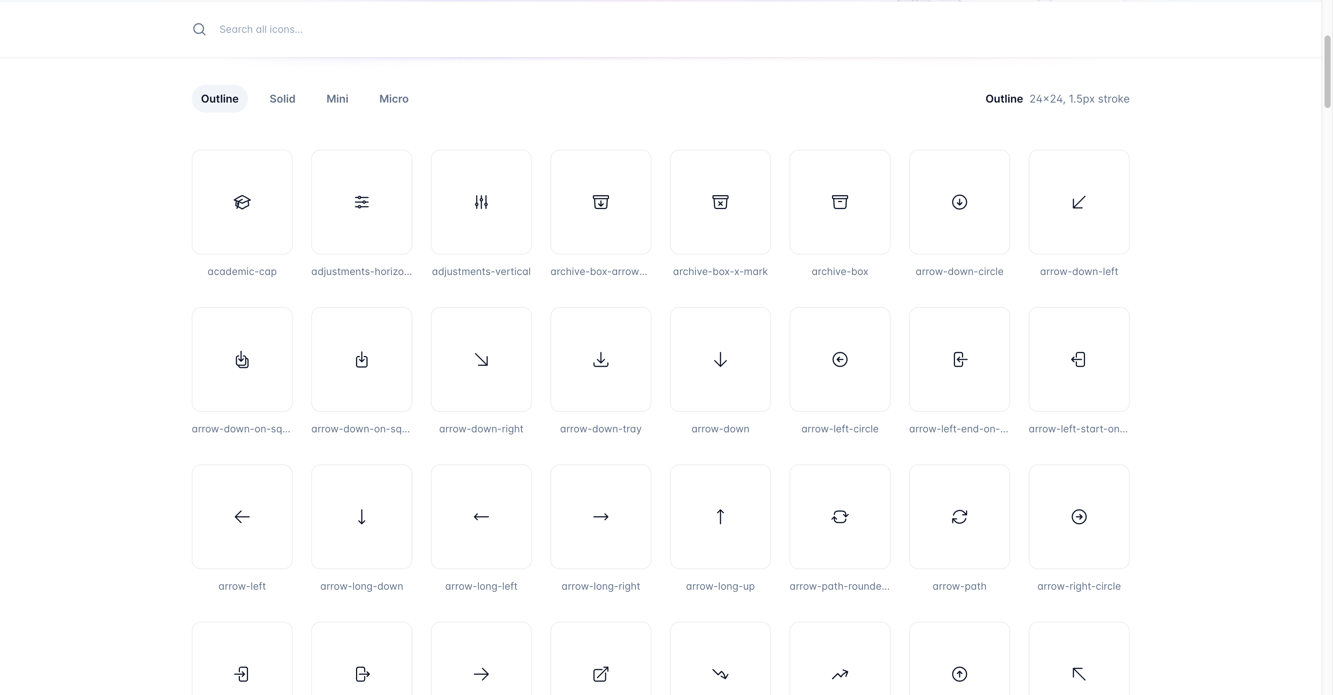This screenshot has width=1333, height=695.
Task: Pick the arrow-long-left icon
Action: [481, 516]
